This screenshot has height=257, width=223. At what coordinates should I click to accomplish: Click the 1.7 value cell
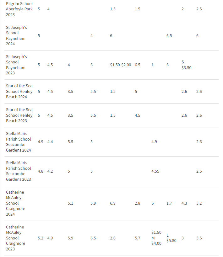click(x=169, y=203)
